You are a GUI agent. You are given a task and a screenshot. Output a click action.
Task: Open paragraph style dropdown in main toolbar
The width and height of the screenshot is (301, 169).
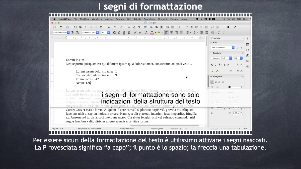[68, 33]
